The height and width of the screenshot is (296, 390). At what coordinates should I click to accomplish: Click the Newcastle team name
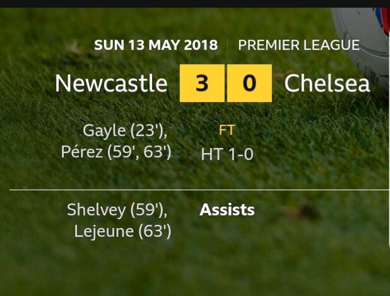[x=111, y=83]
